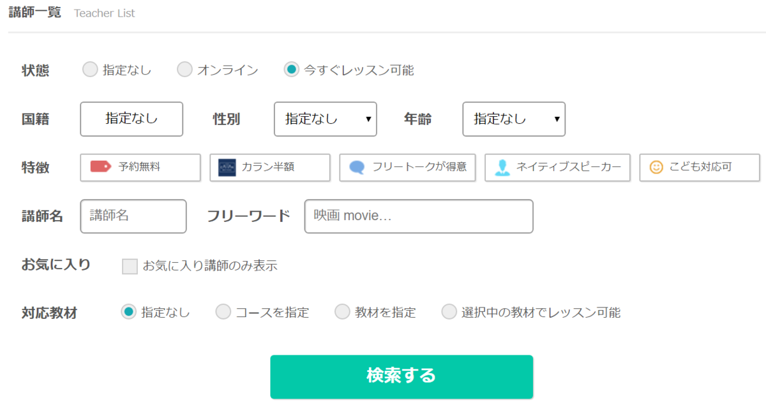Click the カラン半額 Callan logo icon
Viewport: 766px width, 407px height.
(227, 168)
